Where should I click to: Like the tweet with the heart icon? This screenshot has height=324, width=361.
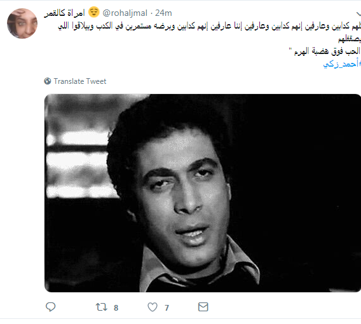pyautogui.click(x=153, y=307)
